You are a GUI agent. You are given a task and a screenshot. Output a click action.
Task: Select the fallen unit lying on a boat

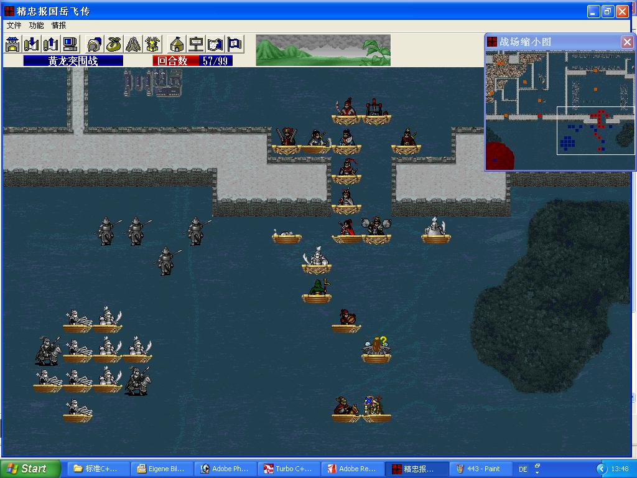[x=286, y=236]
